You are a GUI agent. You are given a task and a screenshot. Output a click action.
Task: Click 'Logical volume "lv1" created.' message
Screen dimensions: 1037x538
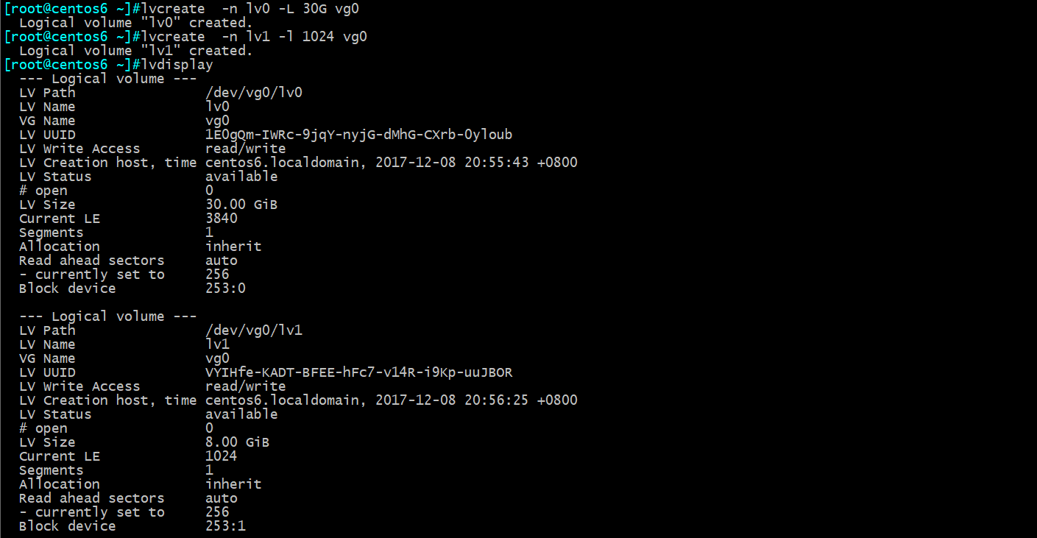[x=136, y=51]
